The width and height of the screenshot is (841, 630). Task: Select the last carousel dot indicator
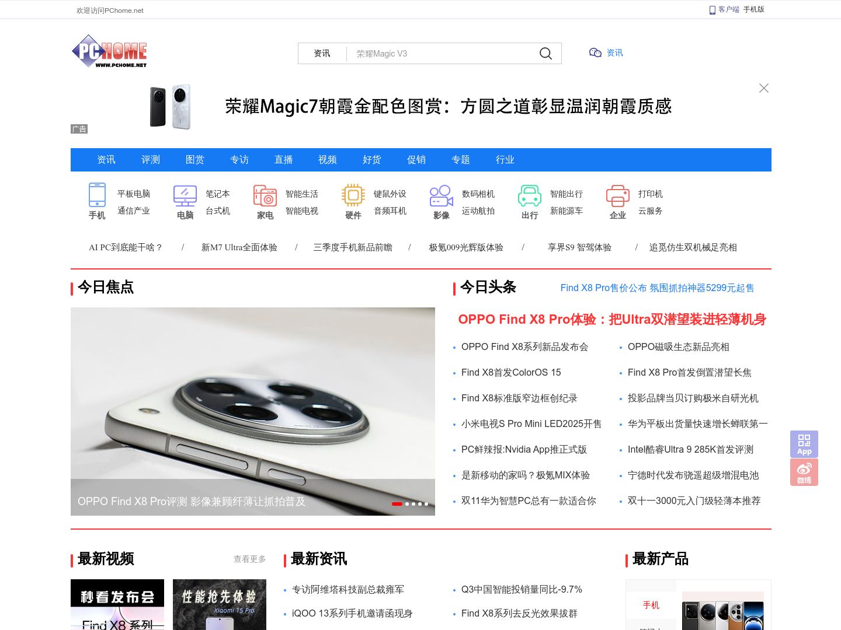coord(426,504)
